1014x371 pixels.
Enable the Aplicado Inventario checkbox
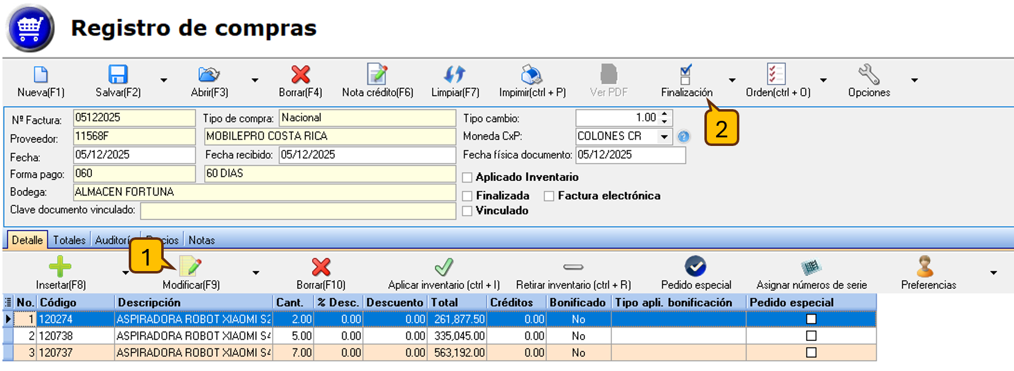coord(468,178)
